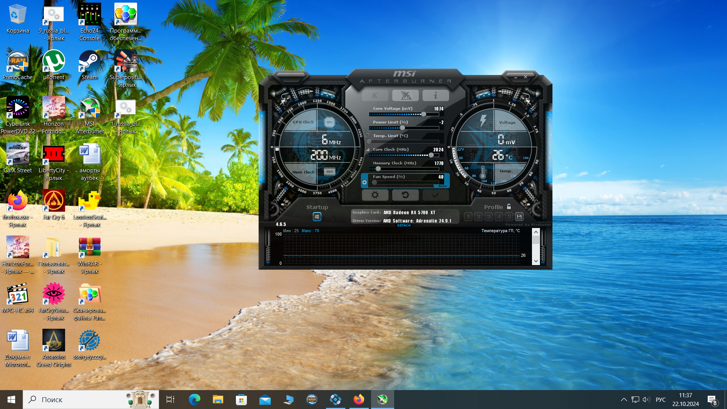Toggle the profile lock padlock
The height and width of the screenshot is (409, 727).
(x=509, y=207)
